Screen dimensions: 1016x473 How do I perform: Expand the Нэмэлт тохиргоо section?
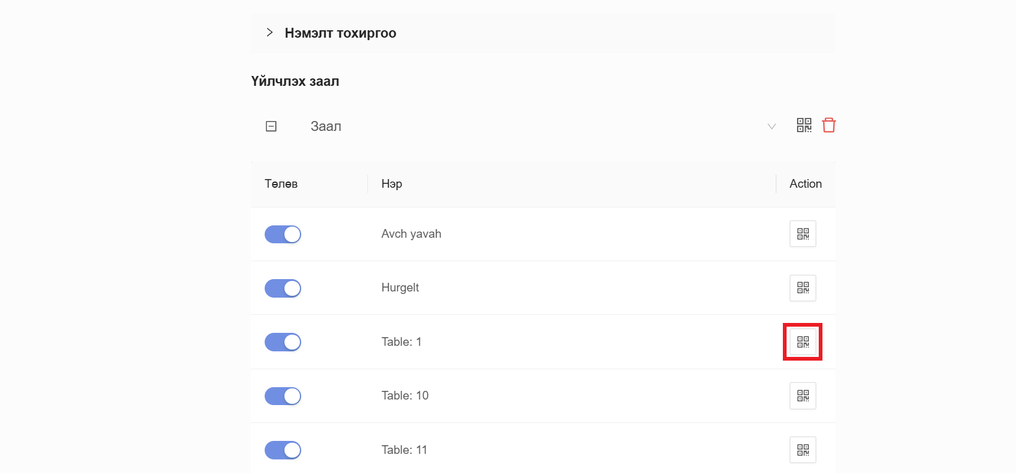tap(270, 33)
